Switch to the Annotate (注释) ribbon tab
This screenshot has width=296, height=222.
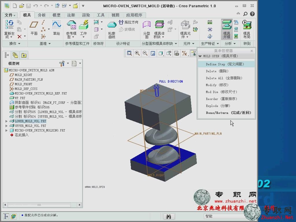[x=71, y=15]
